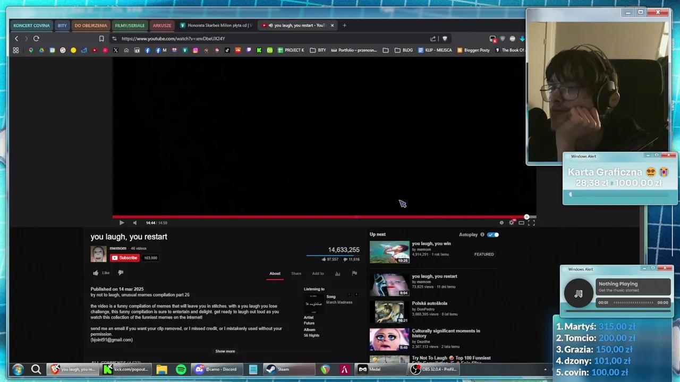The height and width of the screenshot is (382, 680).
Task: Report the video with the flag icon
Action: point(354,273)
